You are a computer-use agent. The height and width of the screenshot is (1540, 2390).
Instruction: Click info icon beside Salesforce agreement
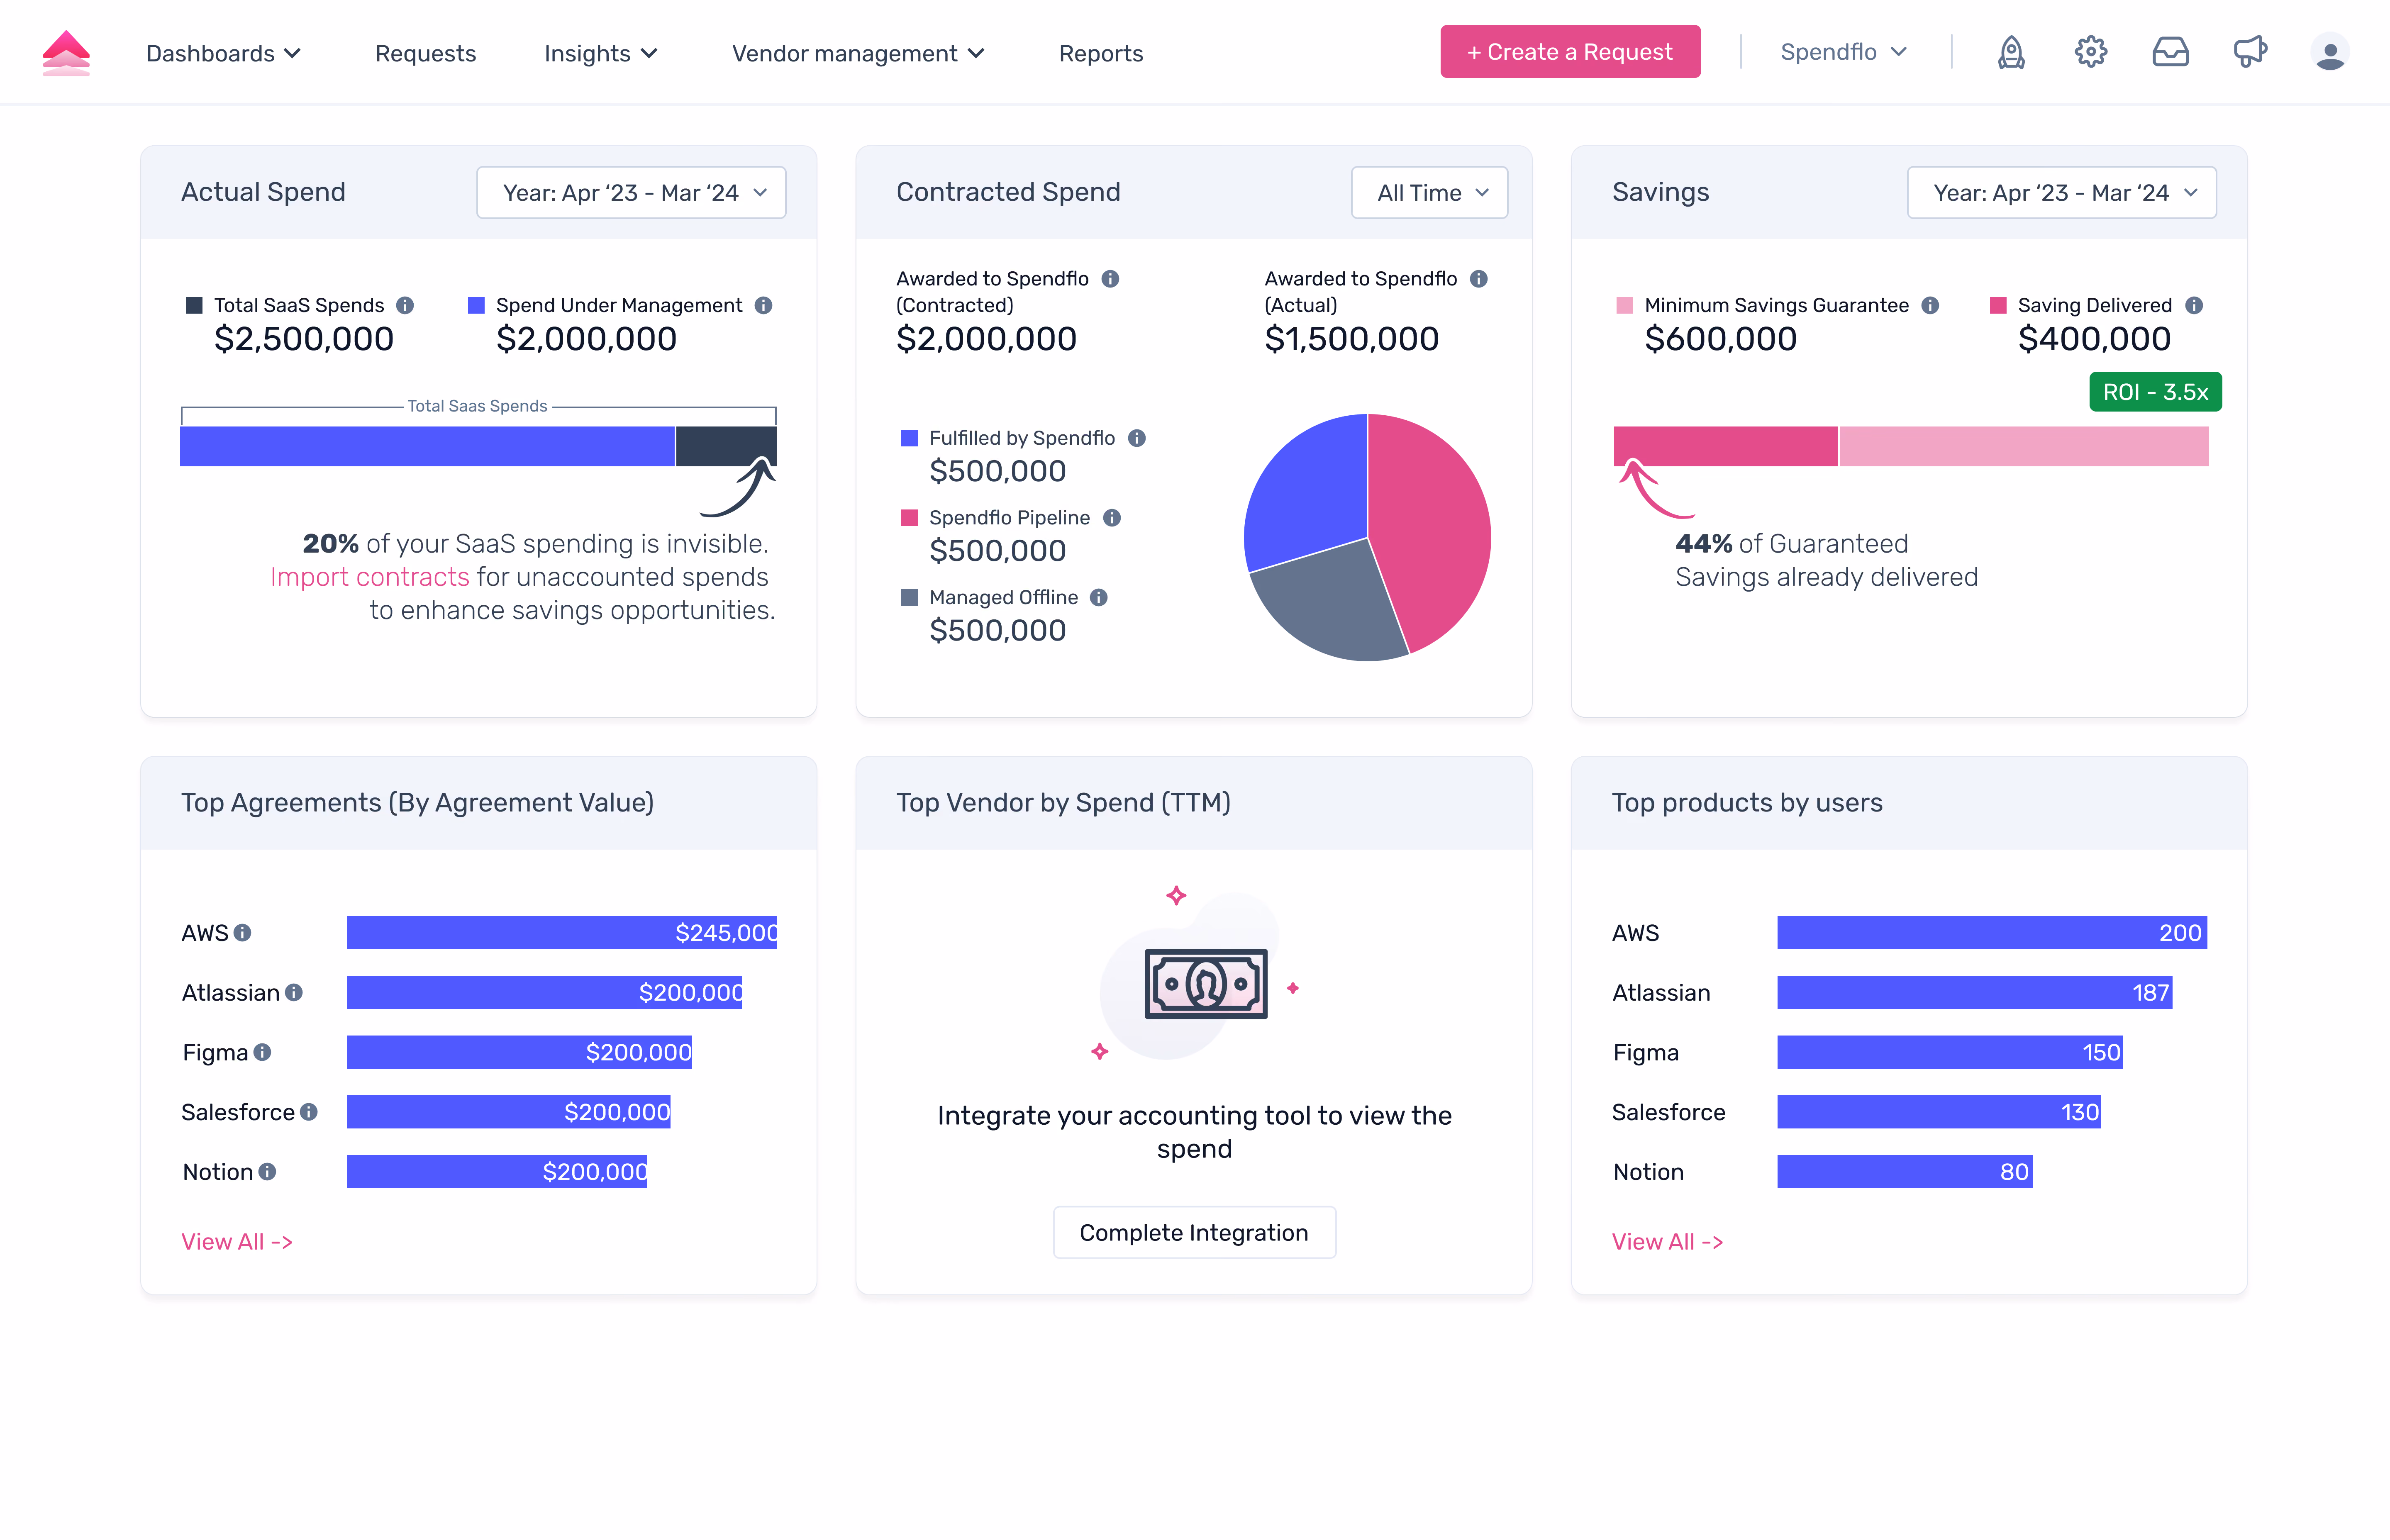(309, 1112)
